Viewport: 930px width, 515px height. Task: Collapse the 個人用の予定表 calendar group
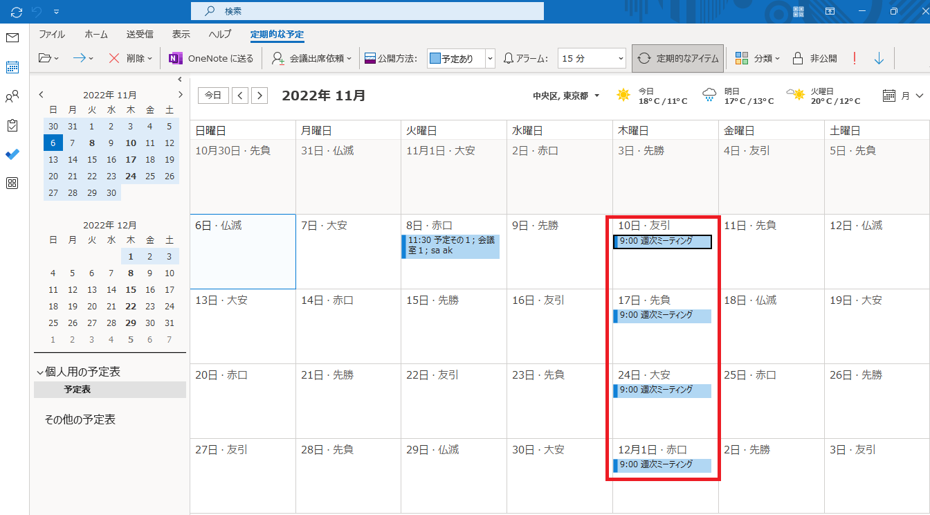pos(40,372)
